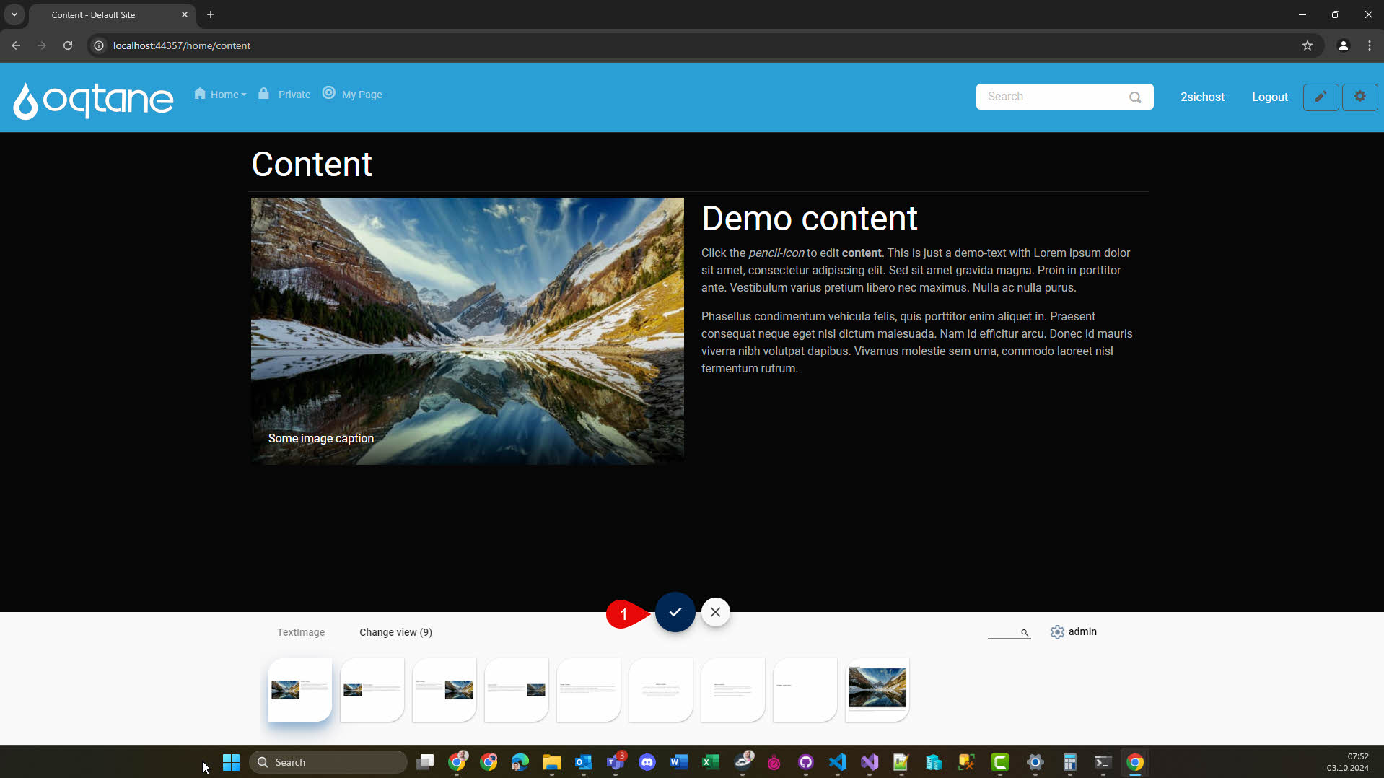The height and width of the screenshot is (778, 1384).
Task: Open the 2sichost user profile link
Action: (x=1201, y=97)
